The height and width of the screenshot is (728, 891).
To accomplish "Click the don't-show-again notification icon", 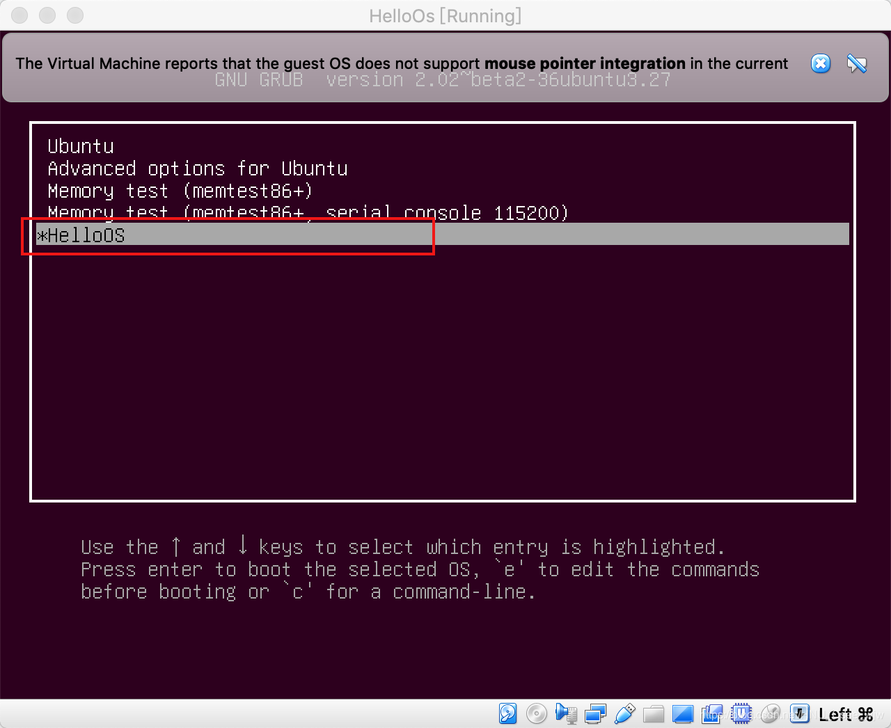I will (x=857, y=63).
